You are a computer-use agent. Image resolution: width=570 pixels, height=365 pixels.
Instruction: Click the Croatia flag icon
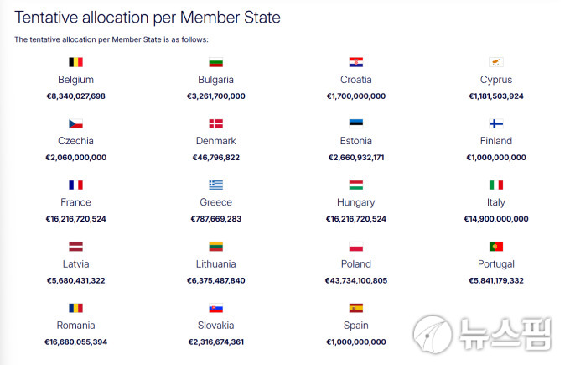356,62
